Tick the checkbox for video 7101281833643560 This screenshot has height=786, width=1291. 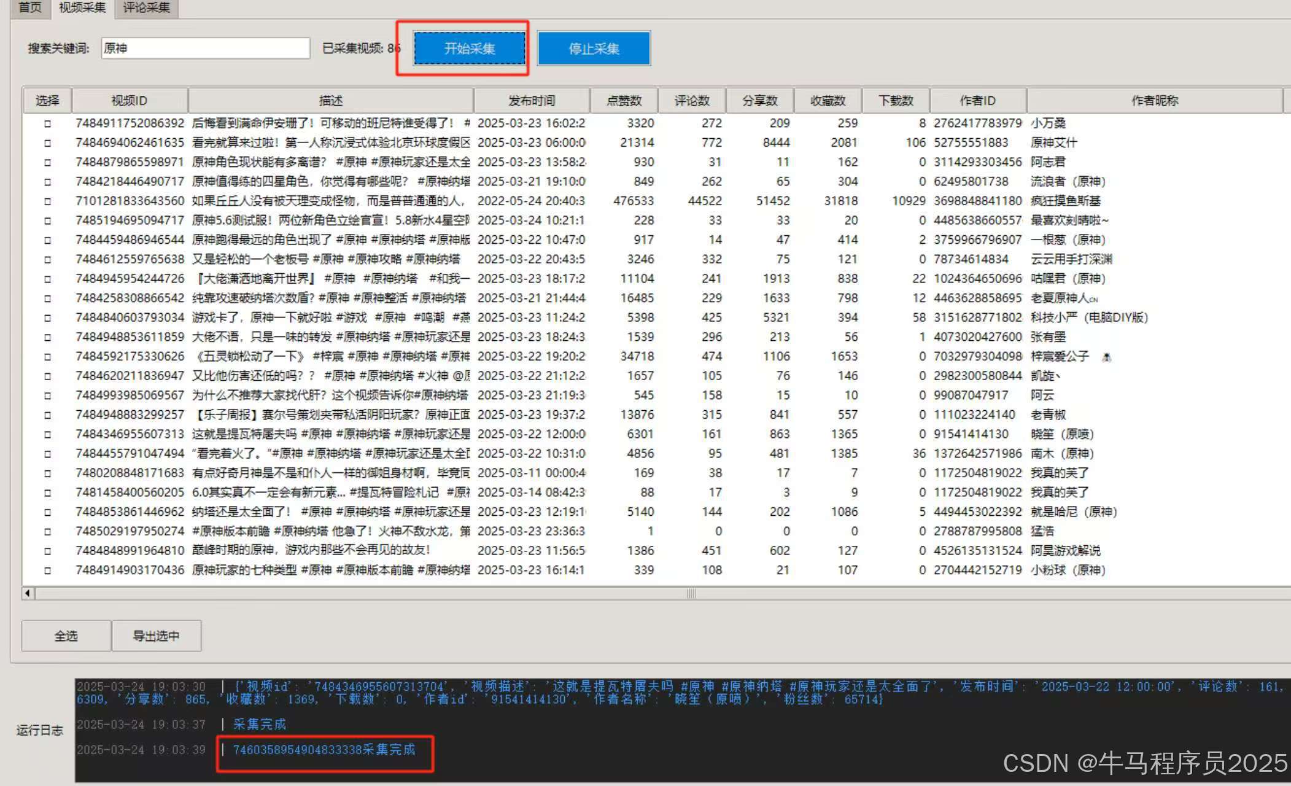47,201
